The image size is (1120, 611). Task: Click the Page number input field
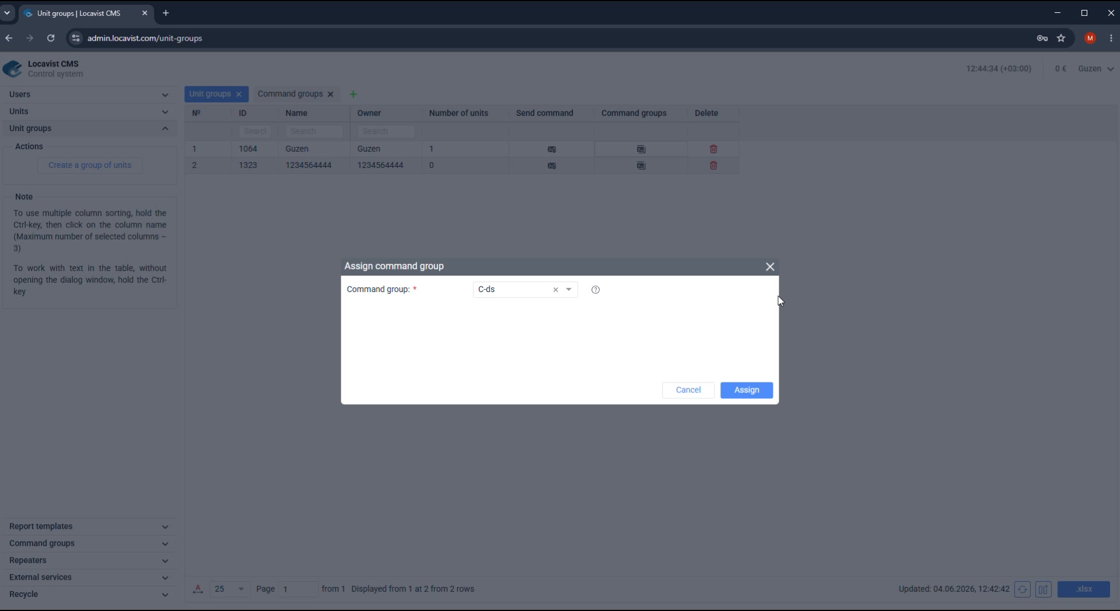(x=298, y=589)
